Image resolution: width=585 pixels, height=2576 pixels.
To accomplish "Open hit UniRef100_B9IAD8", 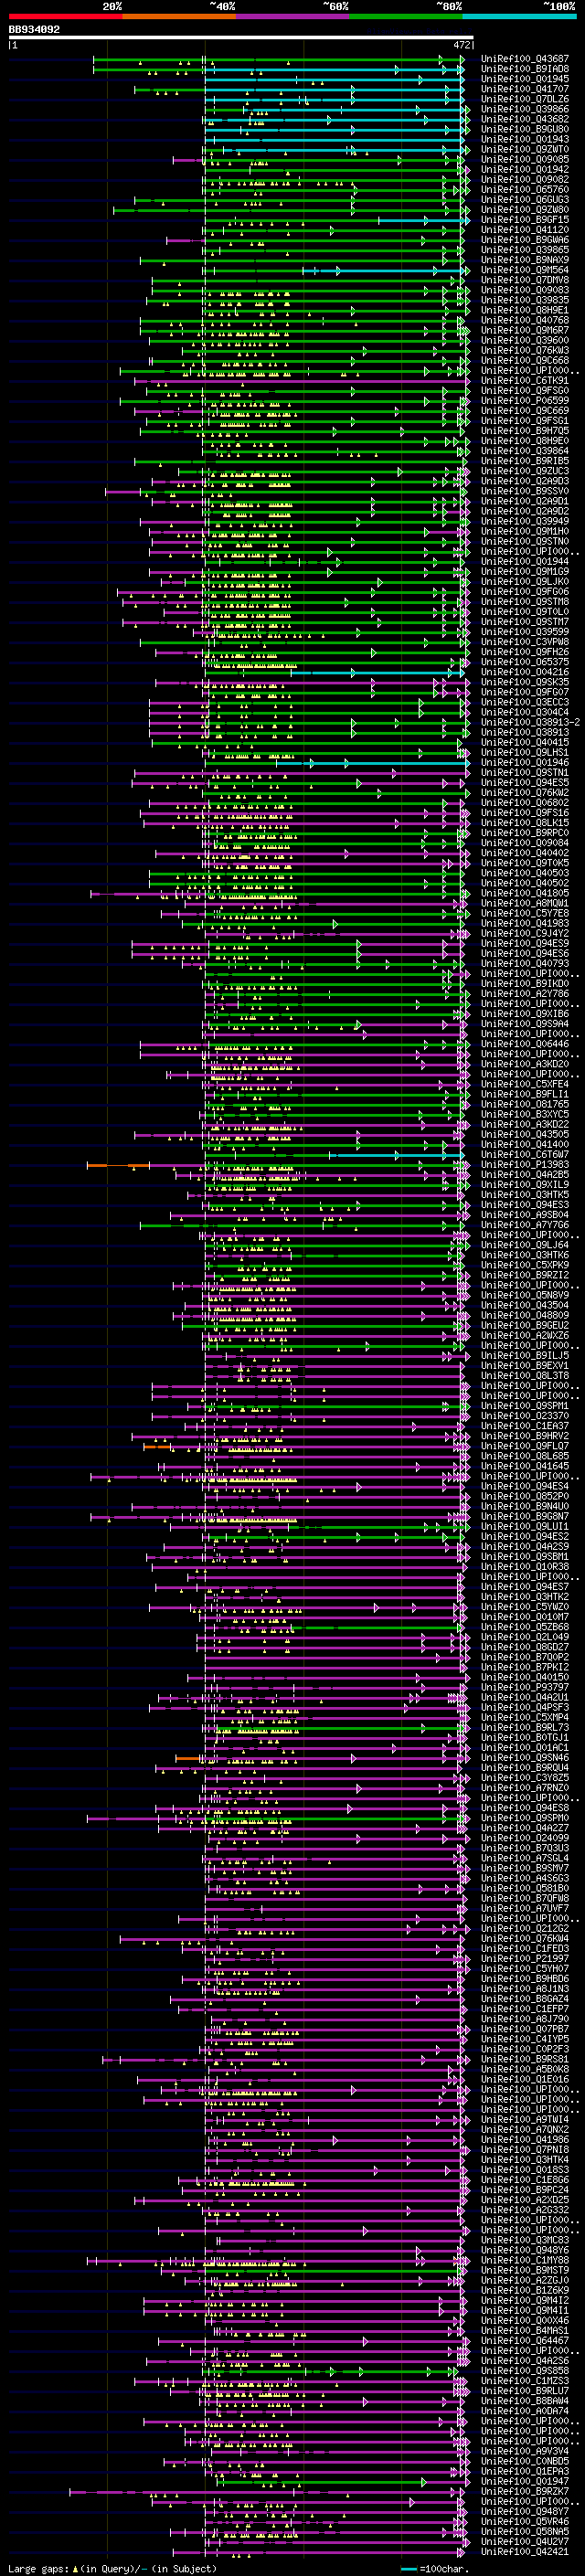I will (x=525, y=69).
